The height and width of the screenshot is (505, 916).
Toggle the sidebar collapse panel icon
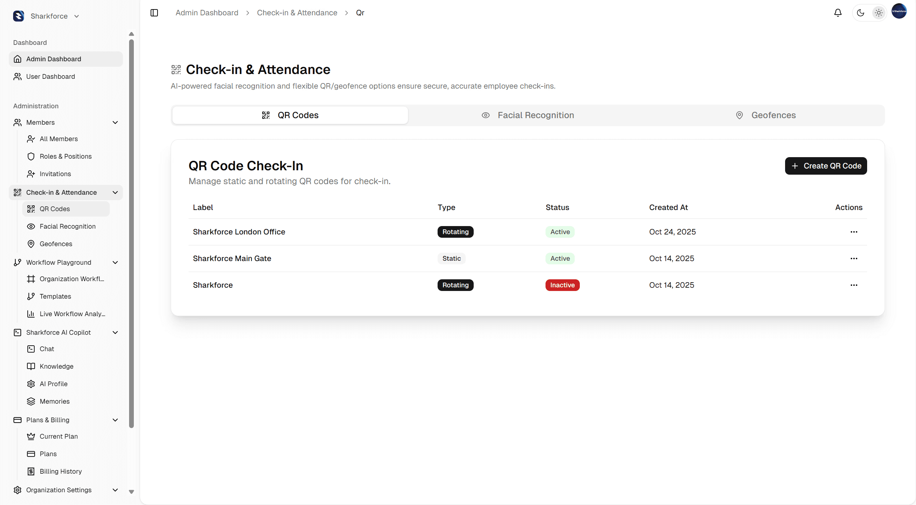pos(154,12)
